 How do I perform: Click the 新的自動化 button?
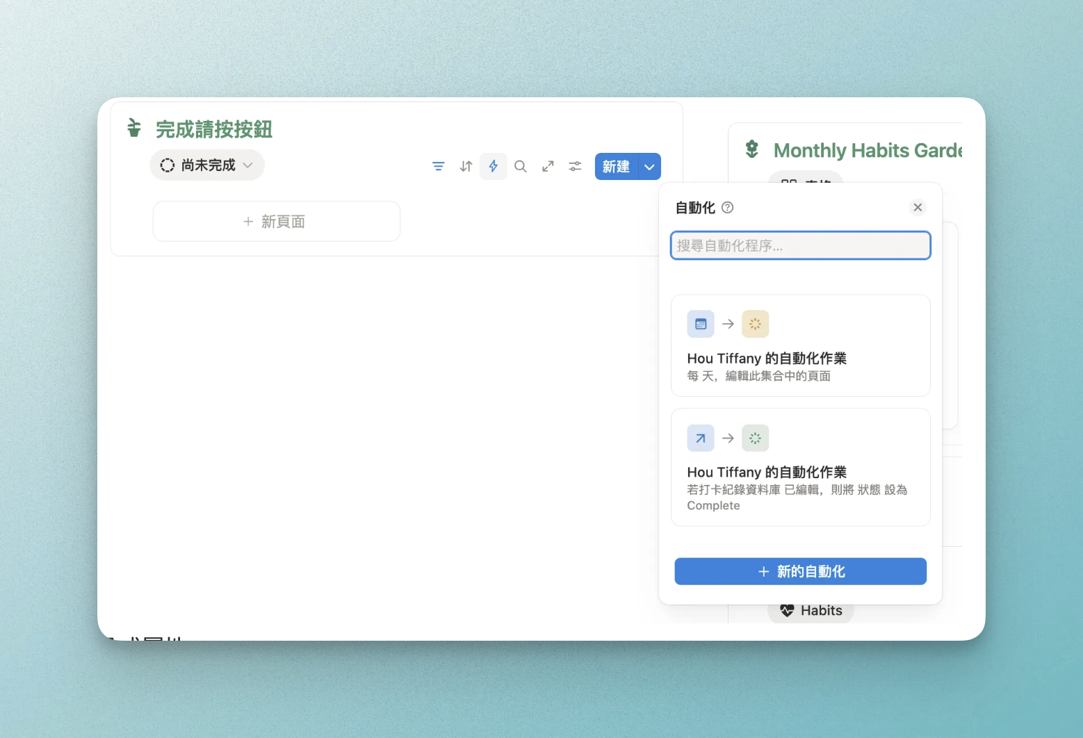click(800, 571)
